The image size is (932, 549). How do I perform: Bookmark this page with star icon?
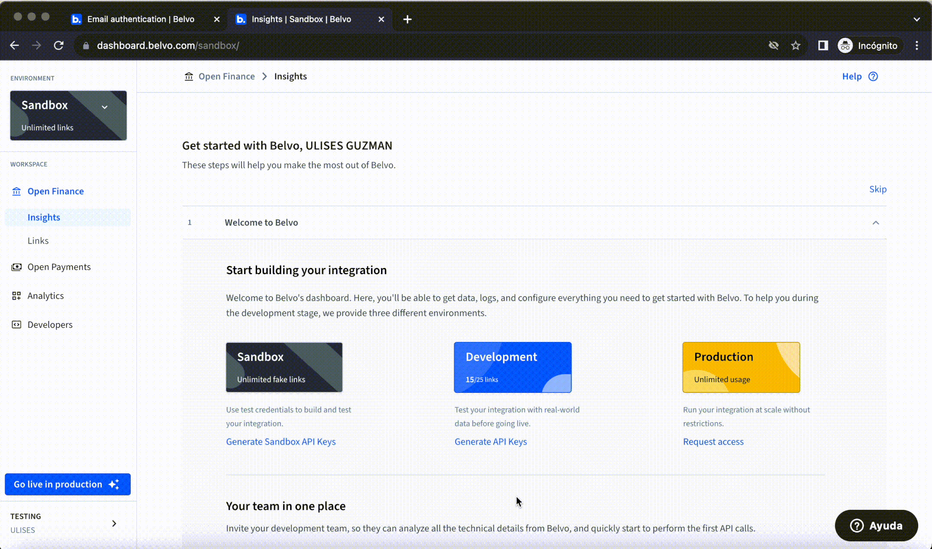tap(796, 46)
